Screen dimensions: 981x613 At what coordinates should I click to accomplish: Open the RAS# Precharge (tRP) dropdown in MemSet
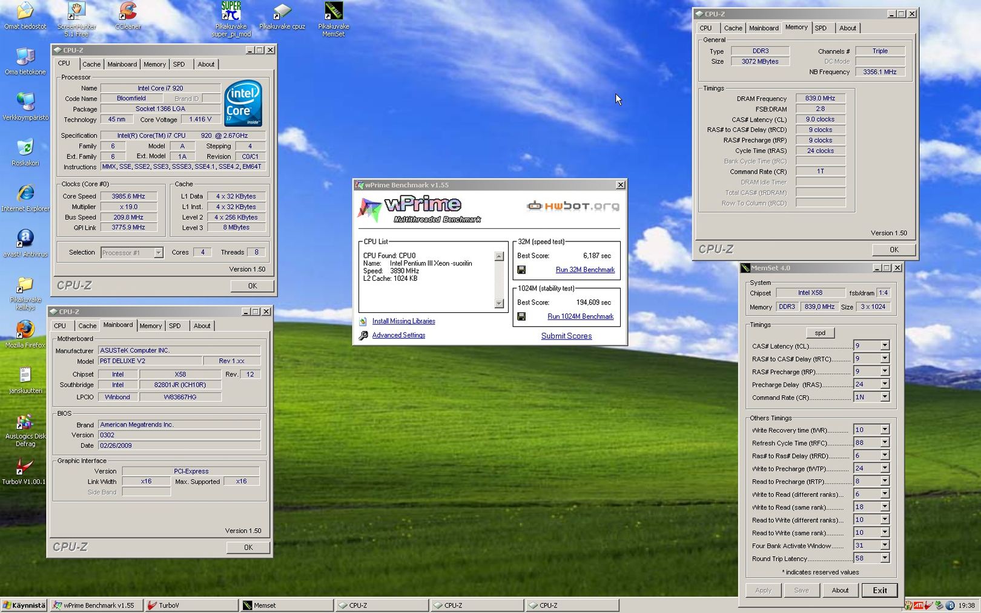coord(885,372)
